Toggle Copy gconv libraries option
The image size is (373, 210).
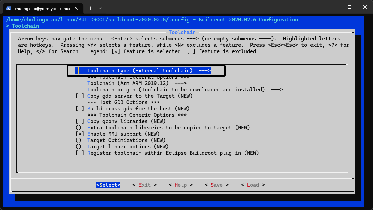pyautogui.click(x=121, y=121)
